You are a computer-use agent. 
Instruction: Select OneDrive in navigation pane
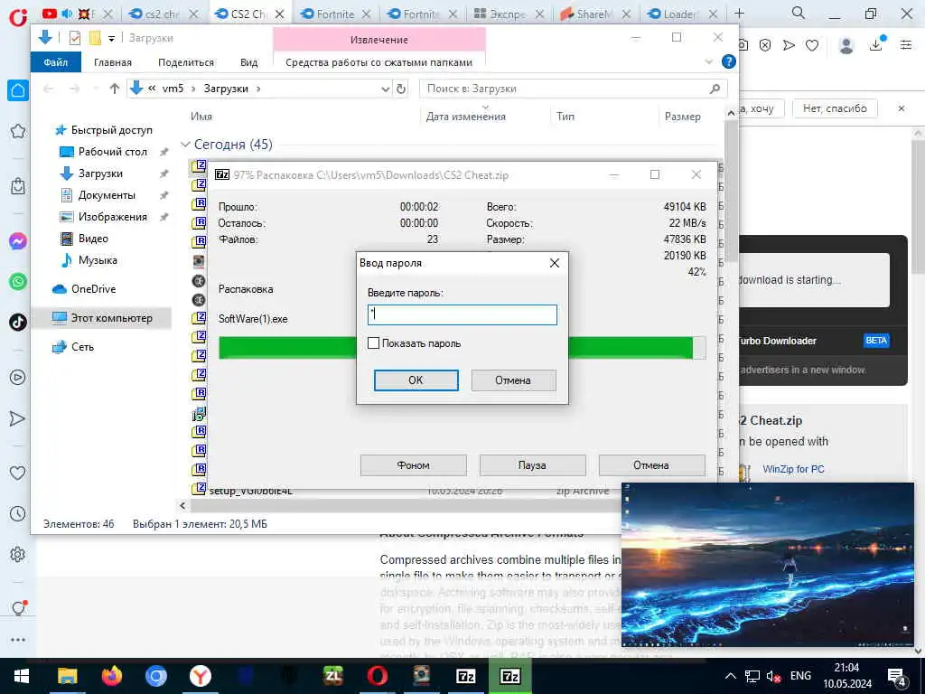point(93,289)
